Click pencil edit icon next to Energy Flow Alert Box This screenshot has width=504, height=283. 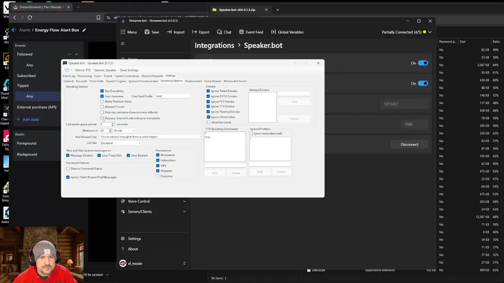point(84,30)
